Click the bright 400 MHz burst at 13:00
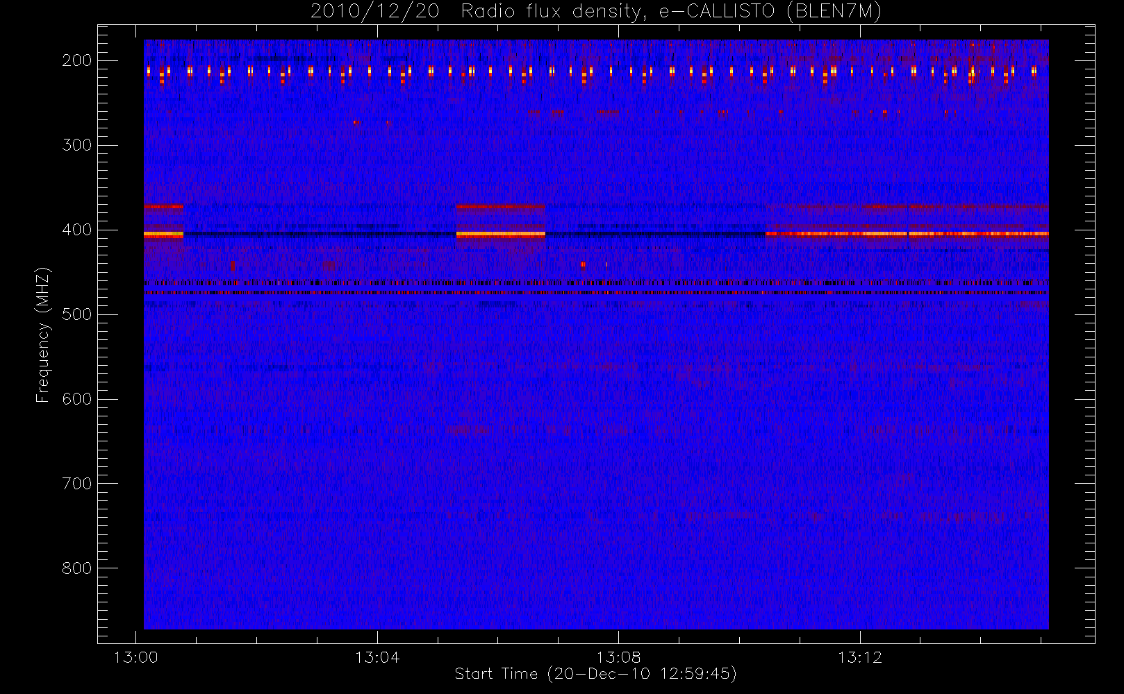The image size is (1124, 694). [163, 235]
